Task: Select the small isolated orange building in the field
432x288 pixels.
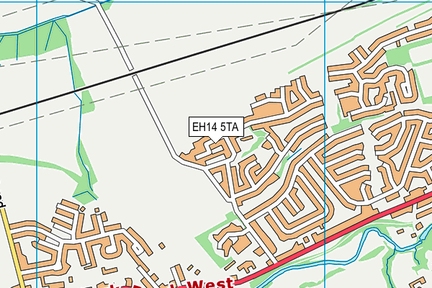Action: point(162,246)
